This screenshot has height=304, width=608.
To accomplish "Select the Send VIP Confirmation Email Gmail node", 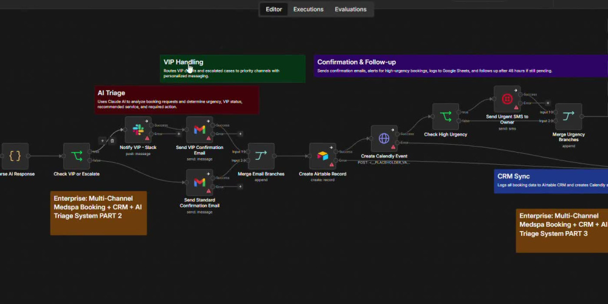I will click(x=199, y=130).
